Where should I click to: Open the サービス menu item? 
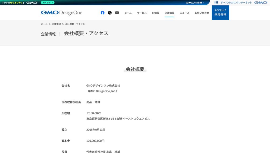point(142,13)
